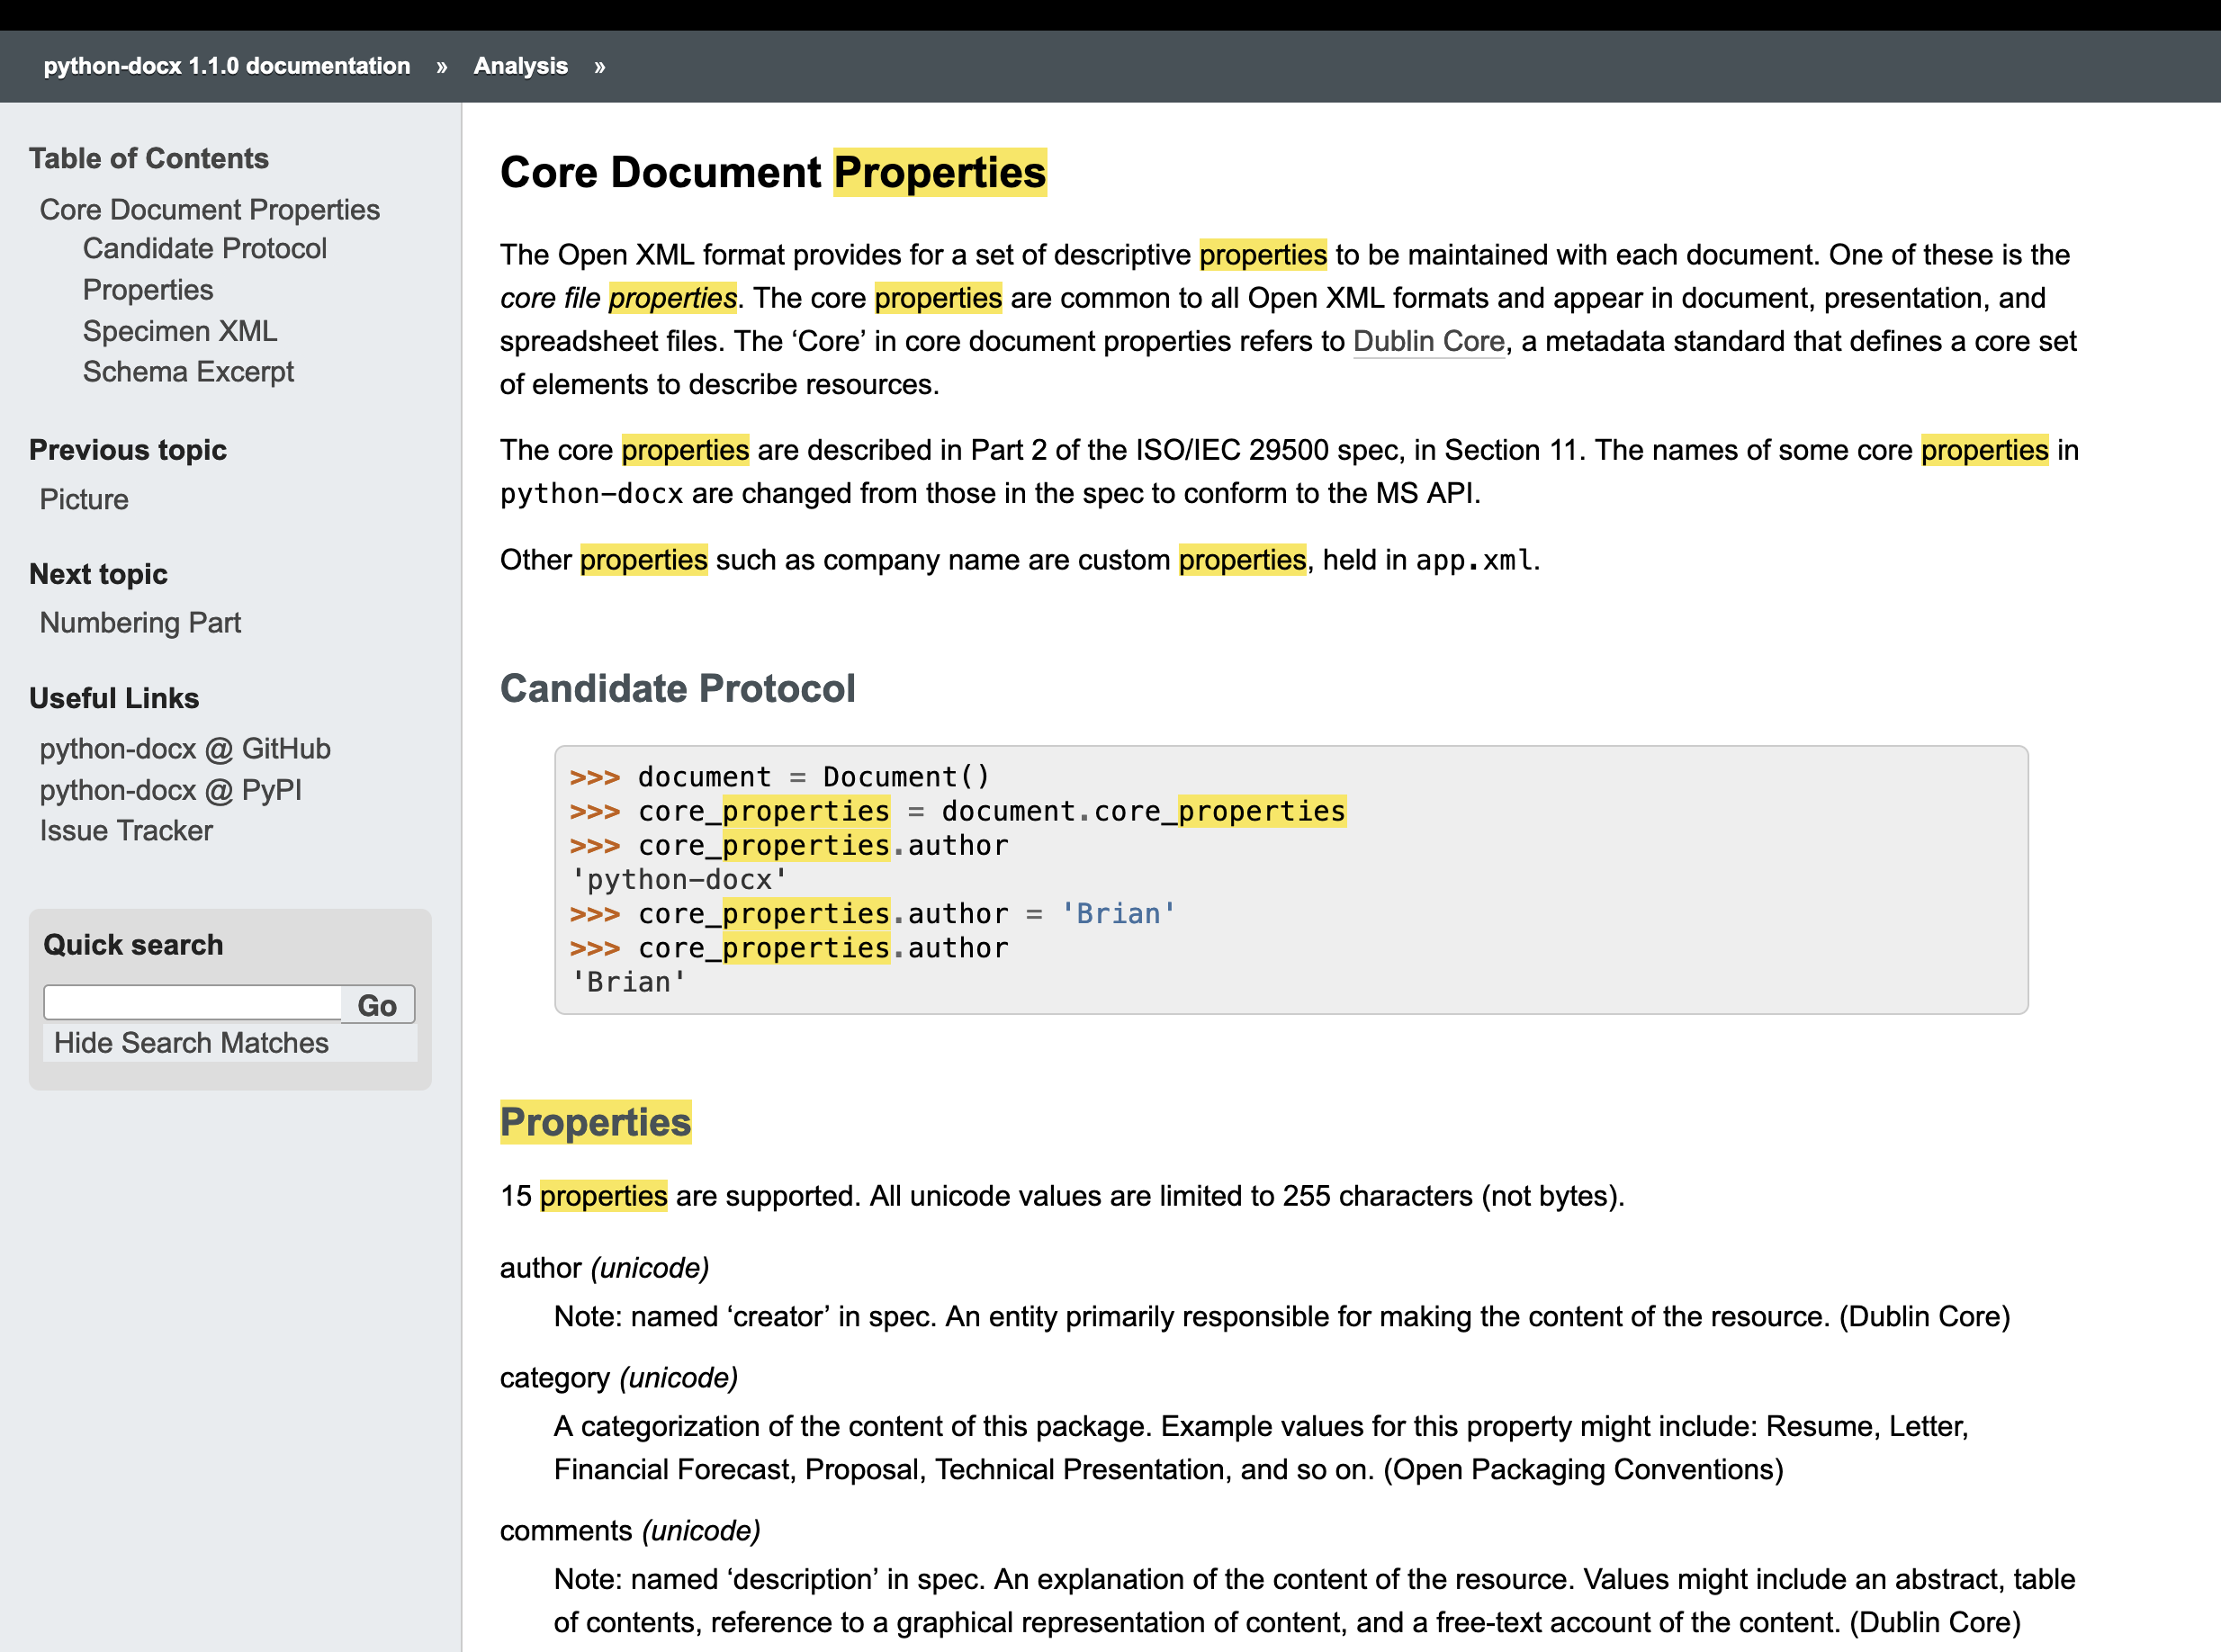Click the inline 'python-docx' code in paragraph

[x=592, y=494]
